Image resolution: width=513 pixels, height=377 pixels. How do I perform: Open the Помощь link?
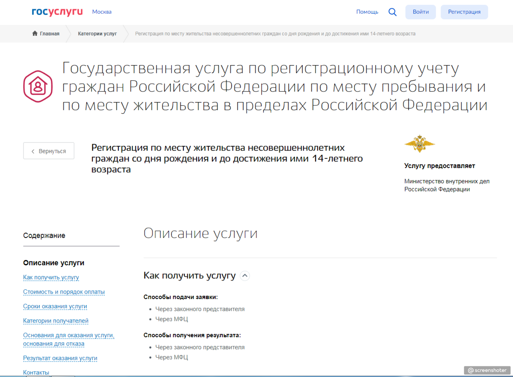[x=367, y=12]
